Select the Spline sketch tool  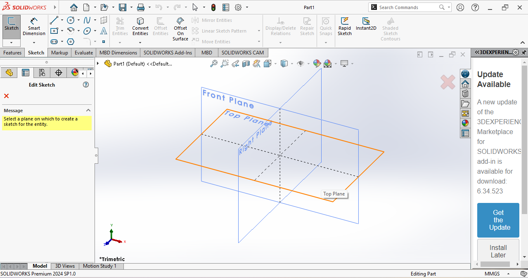pos(87,20)
